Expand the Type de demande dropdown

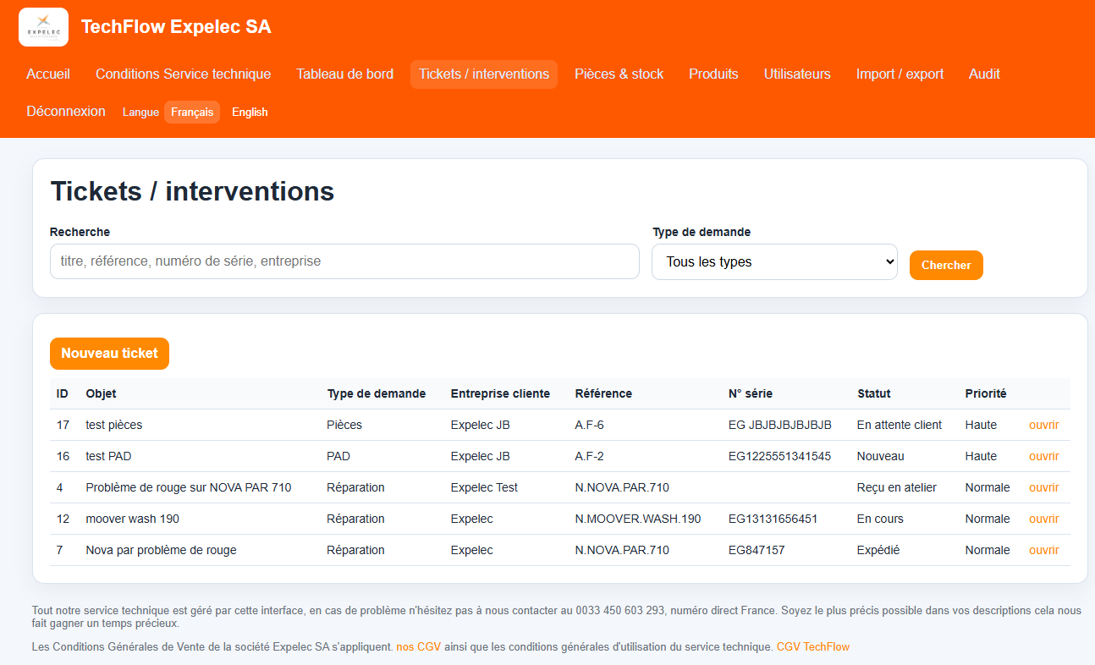(774, 262)
